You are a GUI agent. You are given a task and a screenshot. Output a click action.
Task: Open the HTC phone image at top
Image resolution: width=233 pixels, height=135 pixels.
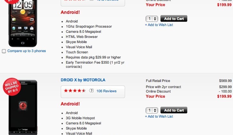pos(22,23)
